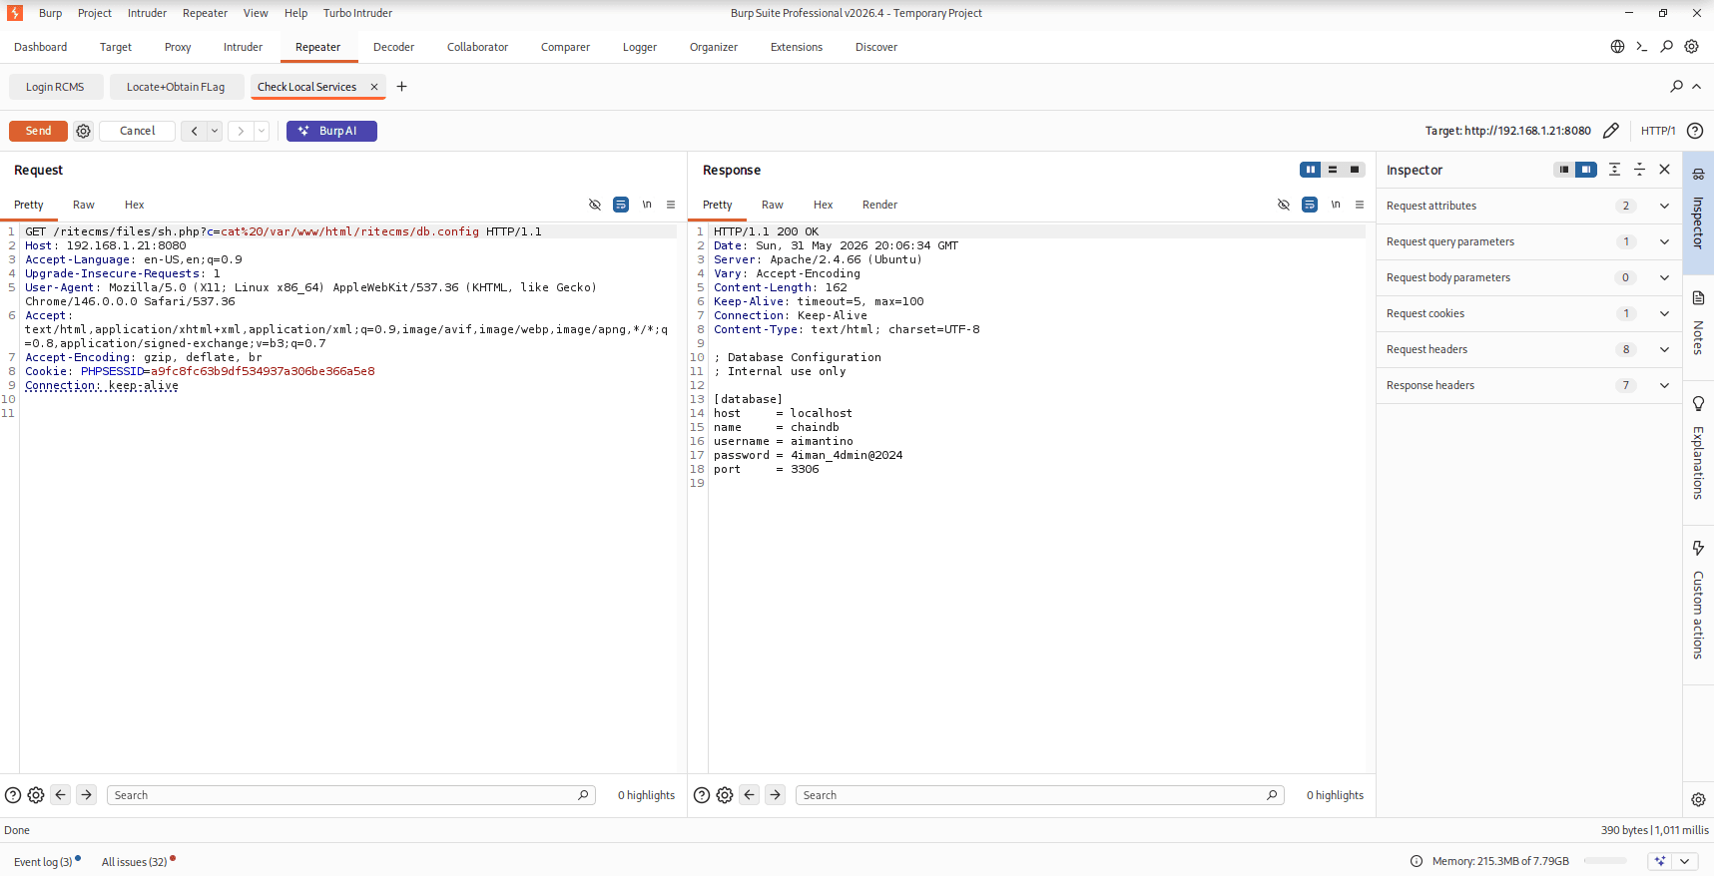
Task: Add a new Repeater tab with plus
Action: click(x=401, y=87)
